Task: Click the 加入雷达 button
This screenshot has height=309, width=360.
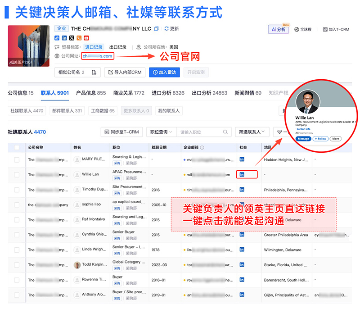Action: tap(164, 73)
